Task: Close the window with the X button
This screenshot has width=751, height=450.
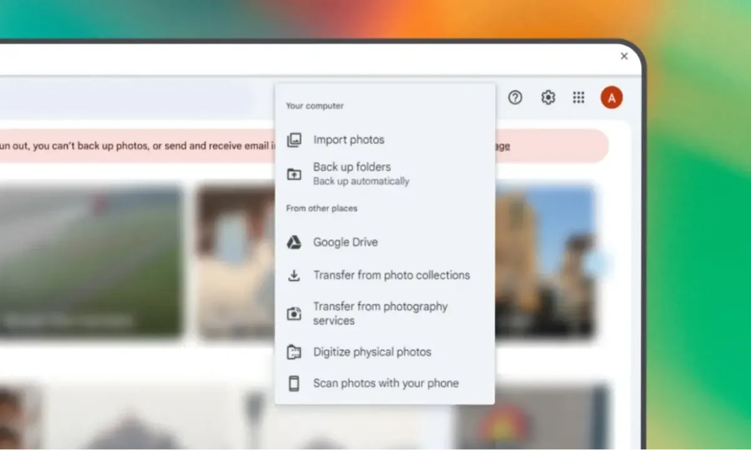Action: pyautogui.click(x=624, y=56)
